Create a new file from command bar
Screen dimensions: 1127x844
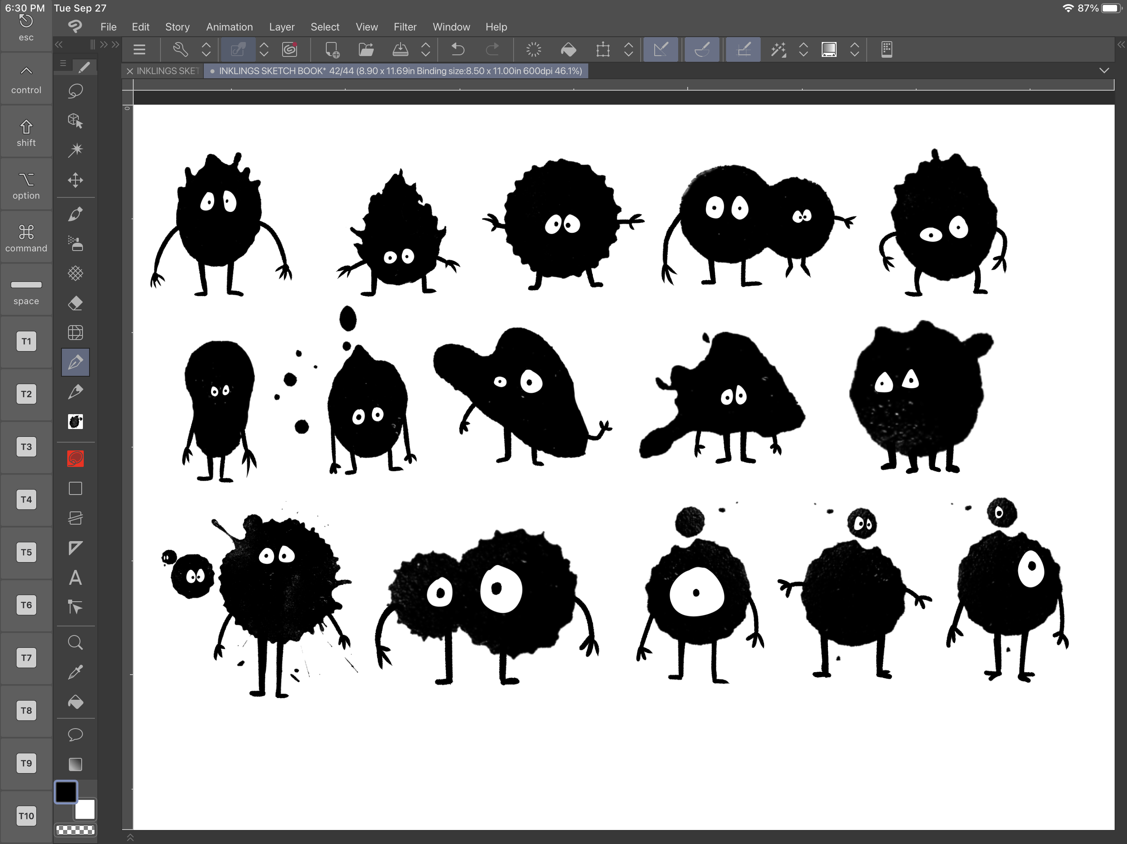click(x=332, y=49)
